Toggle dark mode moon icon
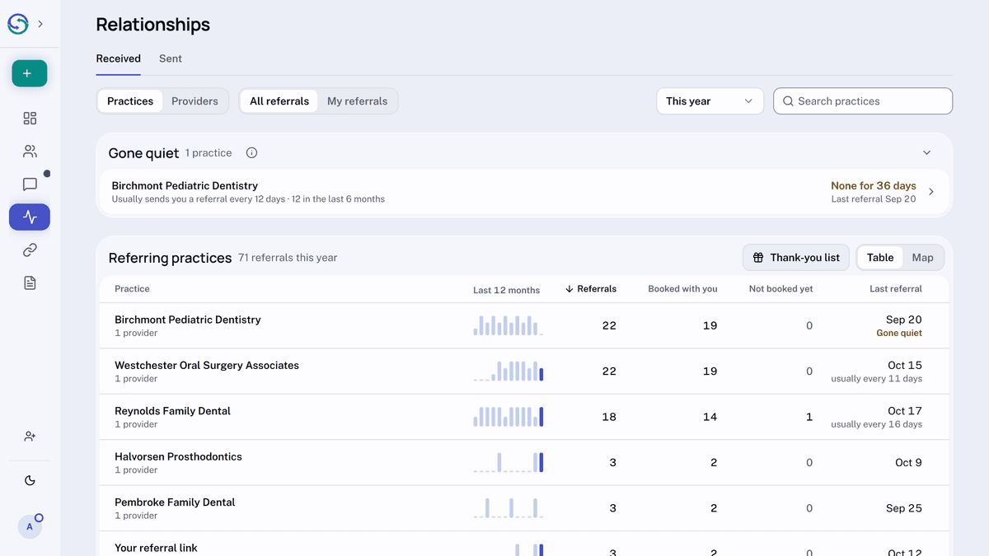This screenshot has width=989, height=556. (x=30, y=481)
